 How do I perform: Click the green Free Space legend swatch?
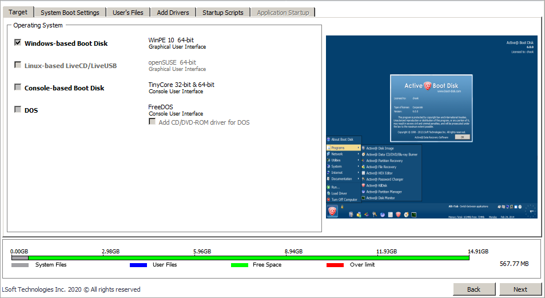[x=240, y=265]
